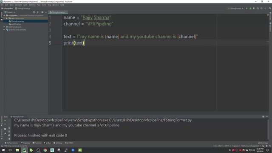Open the Tools menu
This screenshot has width=272, height=153.
[x=44, y=5]
